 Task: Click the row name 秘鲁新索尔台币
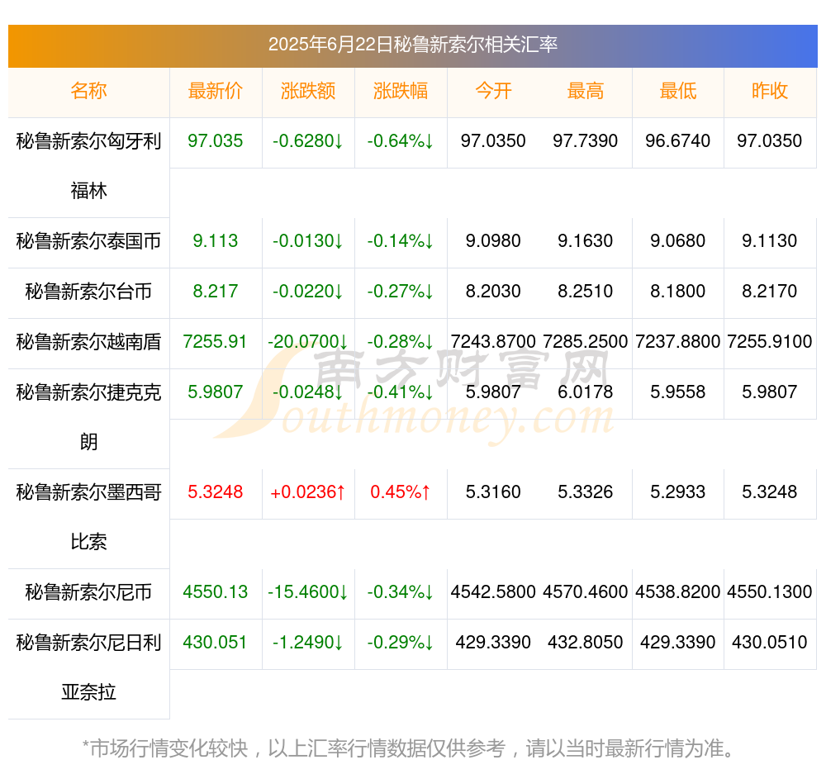(88, 292)
